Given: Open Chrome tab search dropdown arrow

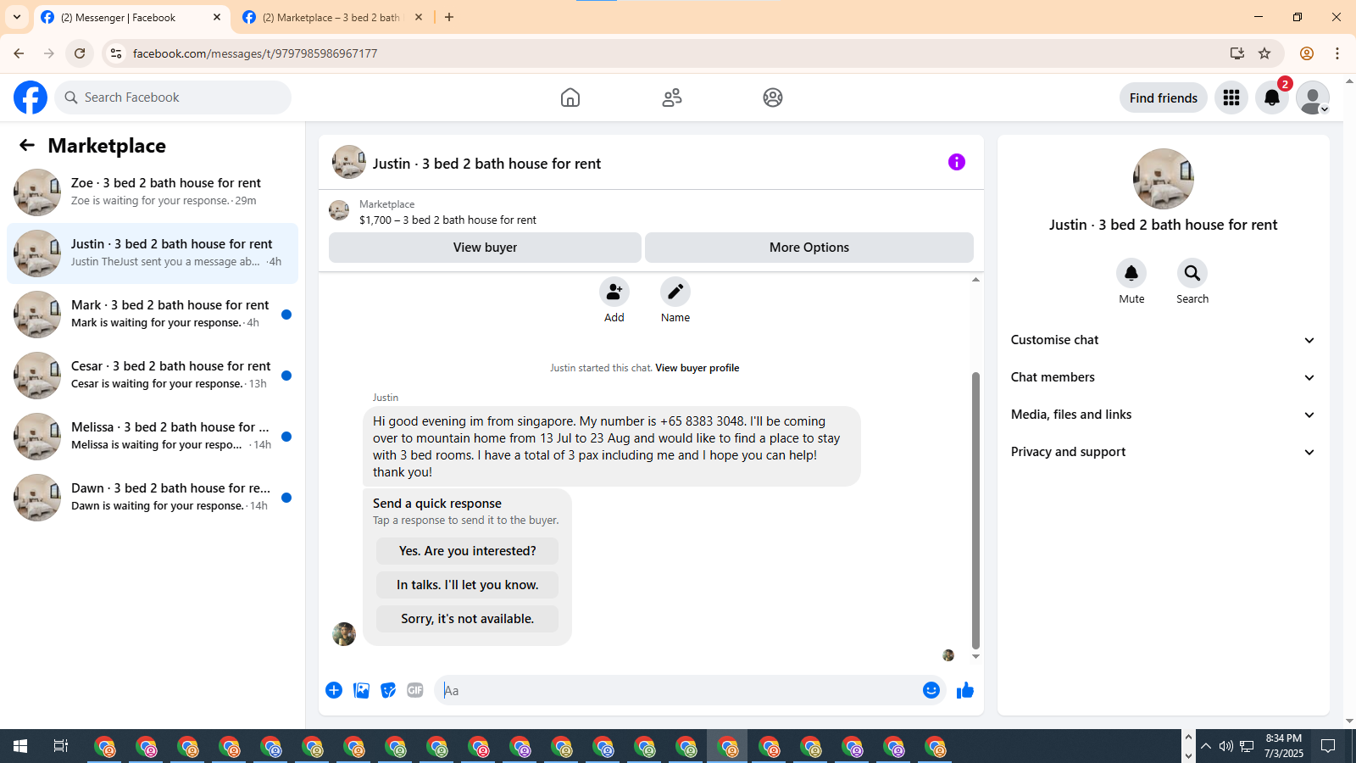Looking at the screenshot, I should 17,17.
